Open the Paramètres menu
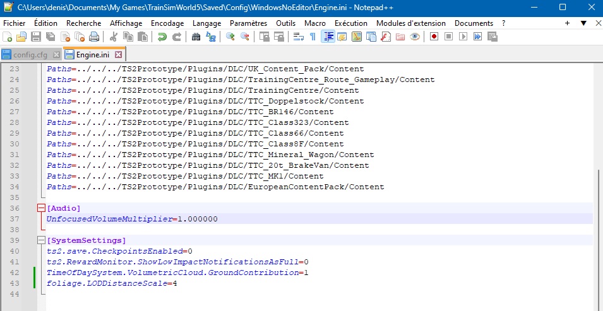 [x=248, y=23]
